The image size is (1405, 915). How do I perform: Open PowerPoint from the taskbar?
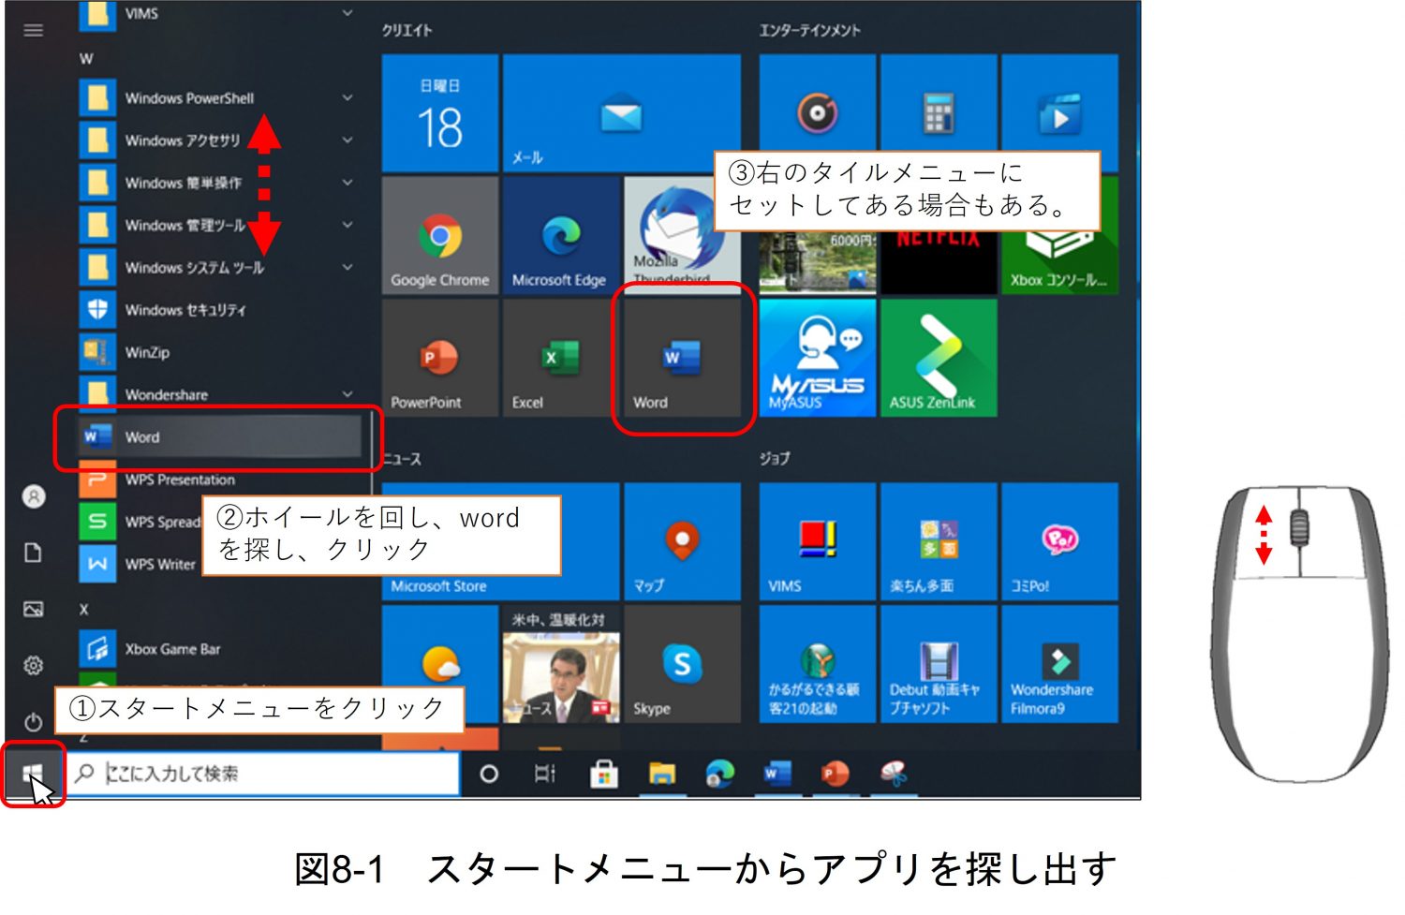835,774
